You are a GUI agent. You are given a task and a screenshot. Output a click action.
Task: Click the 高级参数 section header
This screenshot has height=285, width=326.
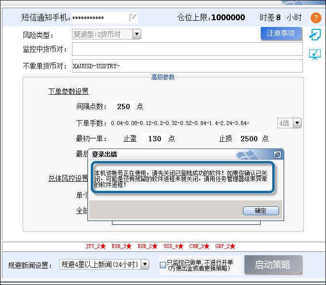163,77
